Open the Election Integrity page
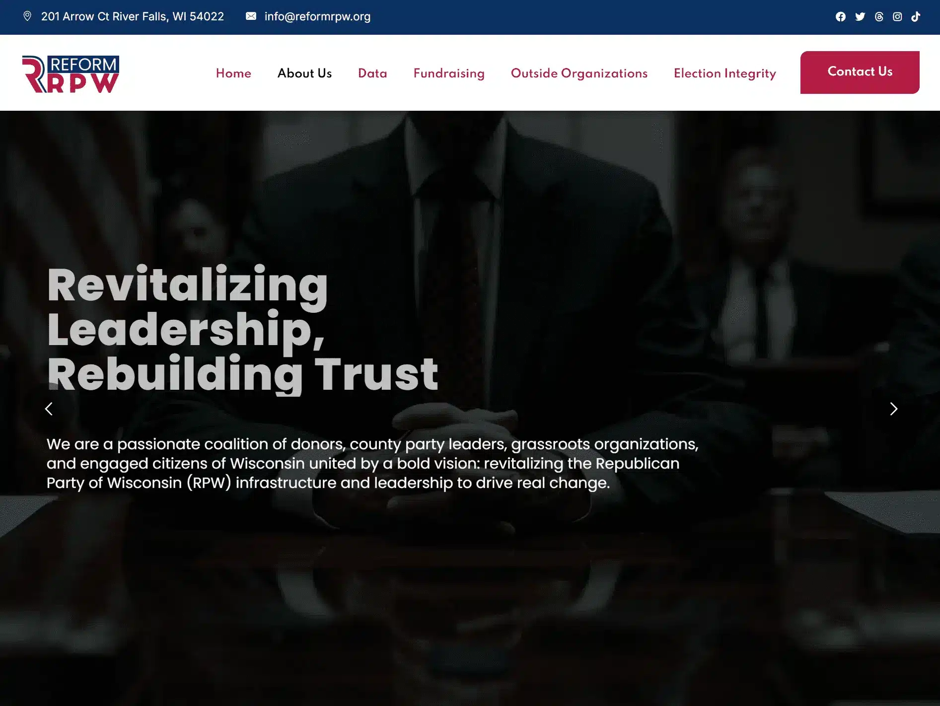The height and width of the screenshot is (706, 940). 724,73
